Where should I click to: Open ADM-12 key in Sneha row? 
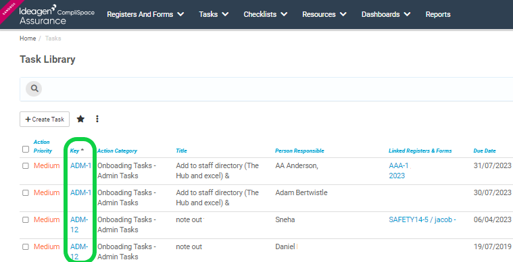pyautogui.click(x=79, y=225)
